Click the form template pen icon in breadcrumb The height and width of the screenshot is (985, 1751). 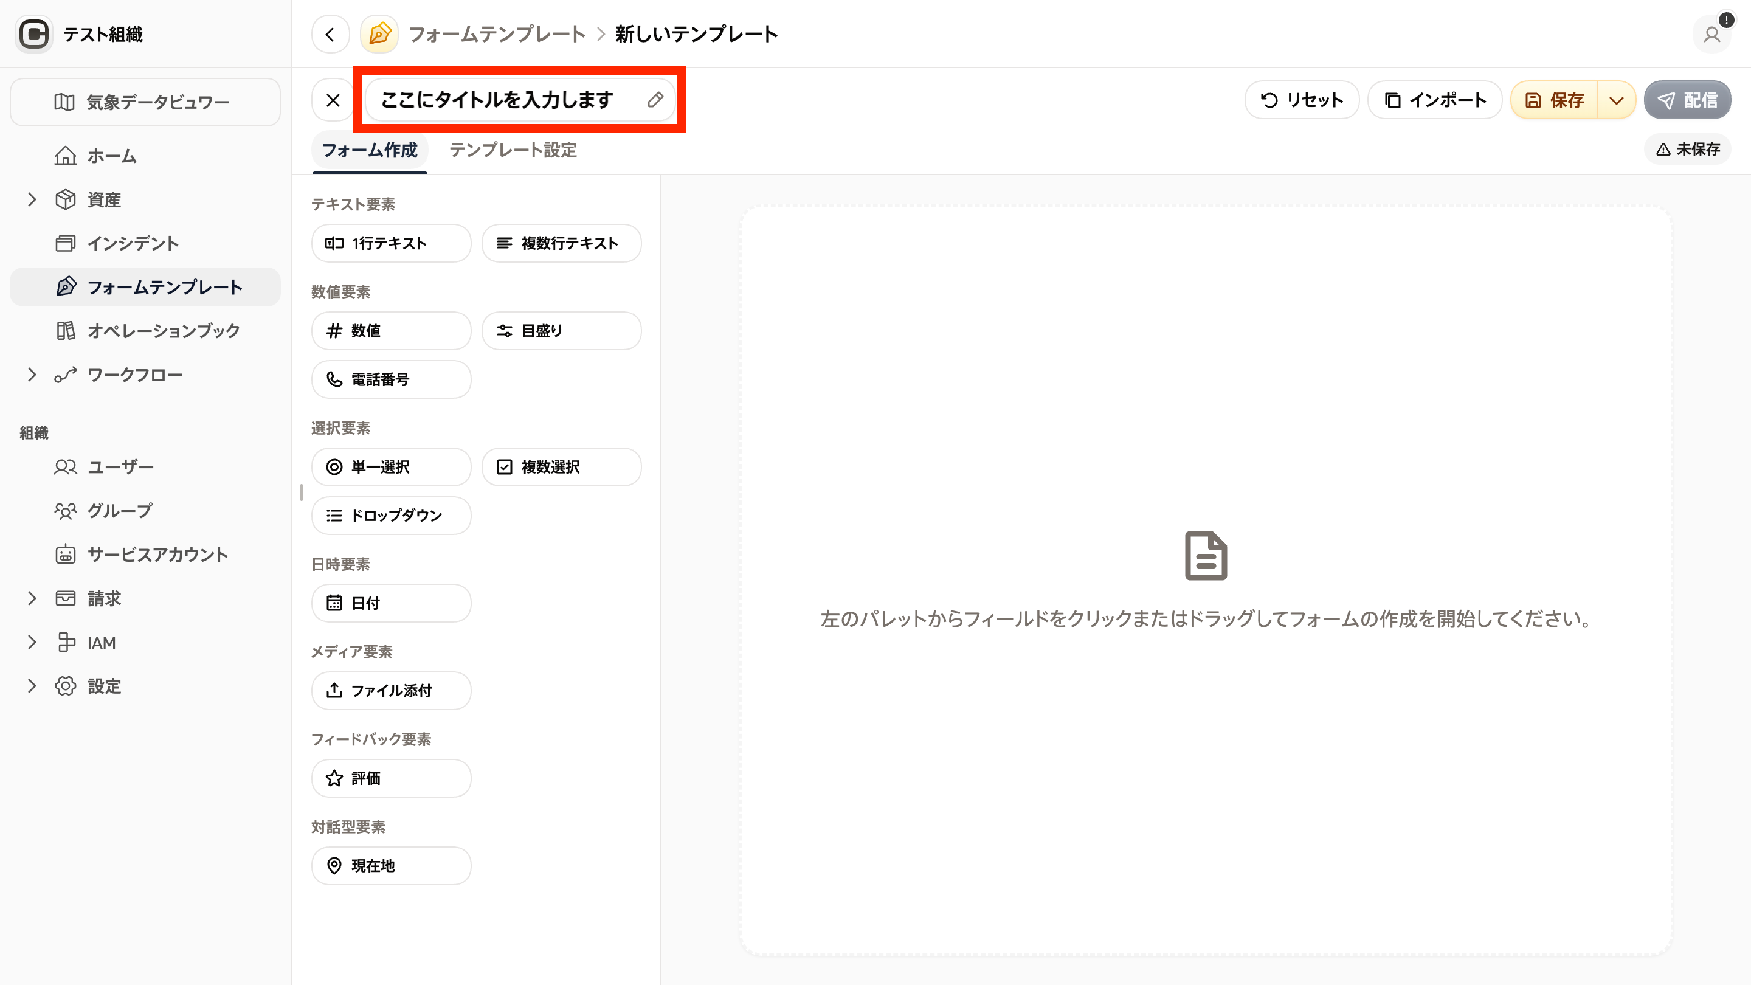tap(379, 34)
